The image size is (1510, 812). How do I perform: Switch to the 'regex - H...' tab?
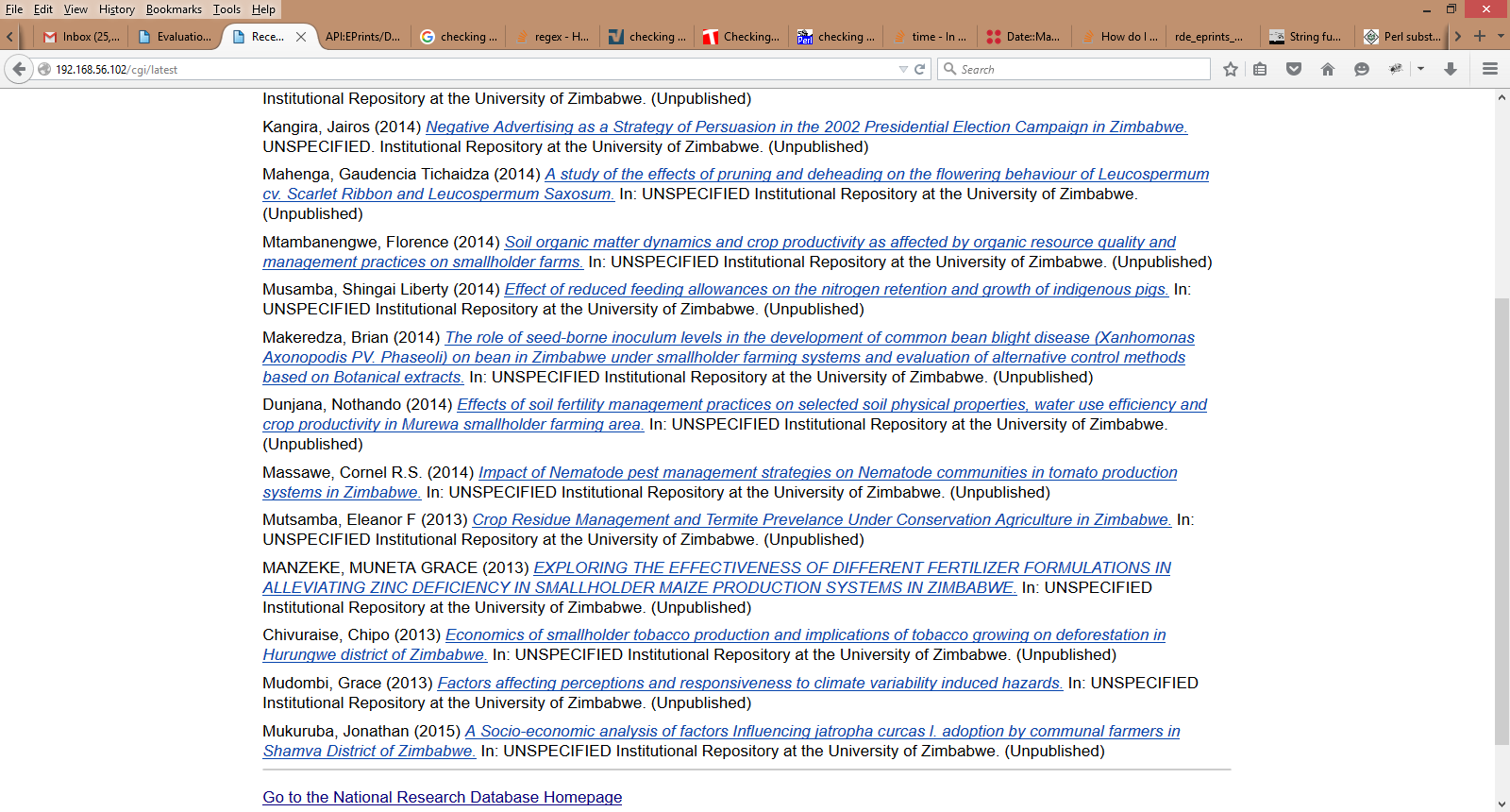[552, 37]
